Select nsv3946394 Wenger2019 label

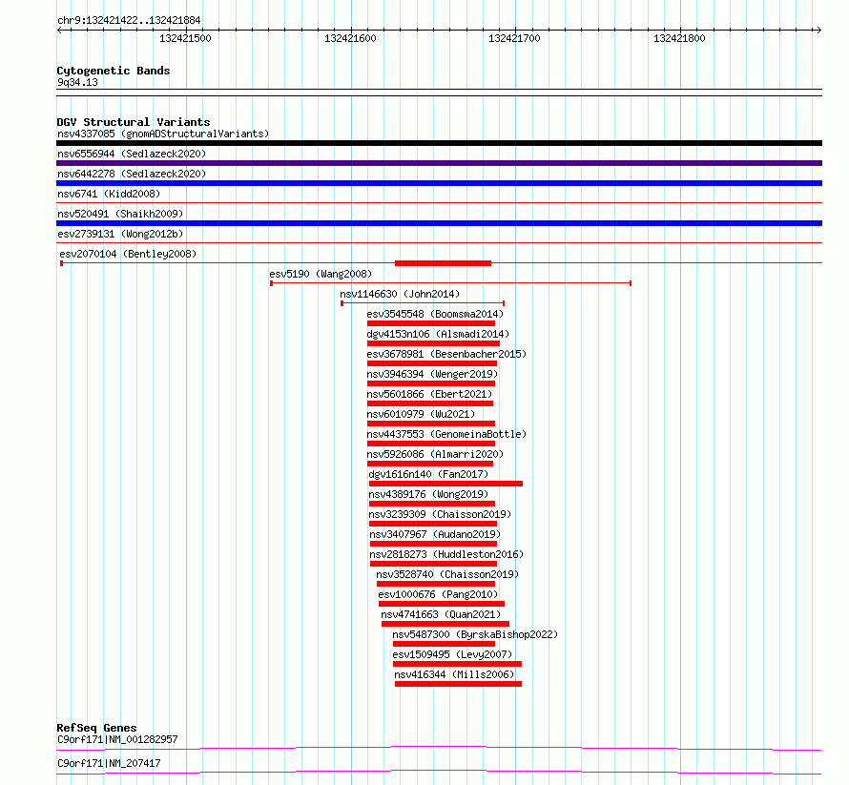coord(432,374)
